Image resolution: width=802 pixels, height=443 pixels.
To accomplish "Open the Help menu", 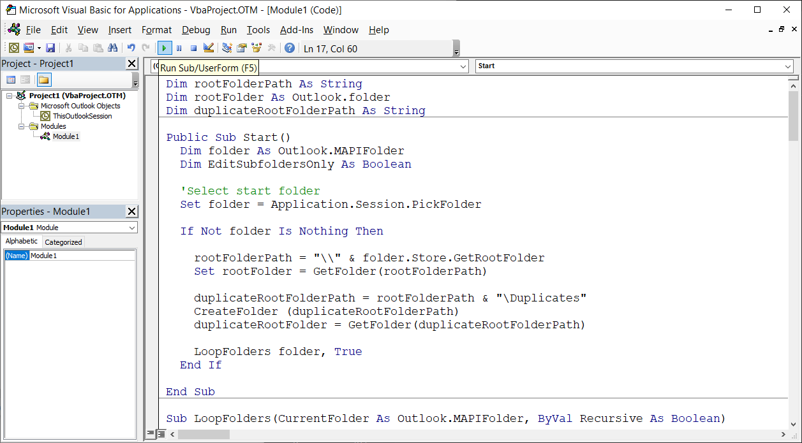I will point(379,30).
